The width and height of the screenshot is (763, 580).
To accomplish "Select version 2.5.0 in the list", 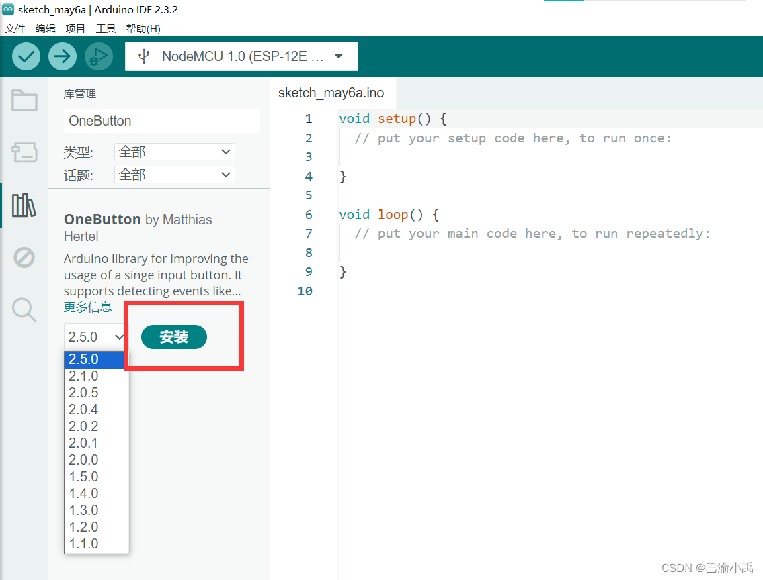I will 95,359.
